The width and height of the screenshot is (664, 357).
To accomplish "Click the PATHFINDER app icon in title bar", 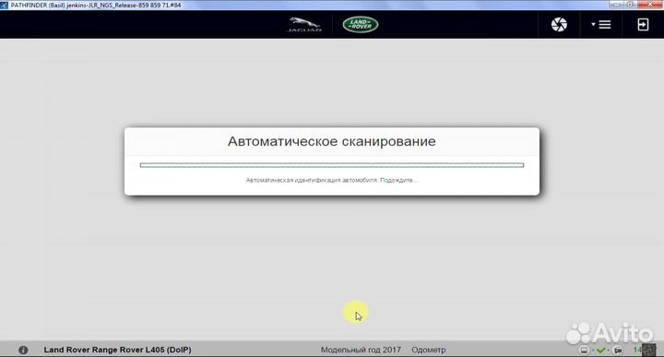I will [5, 6].
